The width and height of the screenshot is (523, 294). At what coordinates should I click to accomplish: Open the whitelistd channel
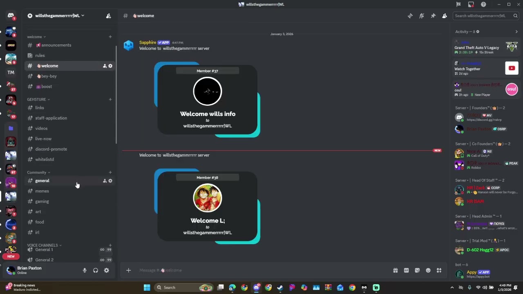pos(70,160)
